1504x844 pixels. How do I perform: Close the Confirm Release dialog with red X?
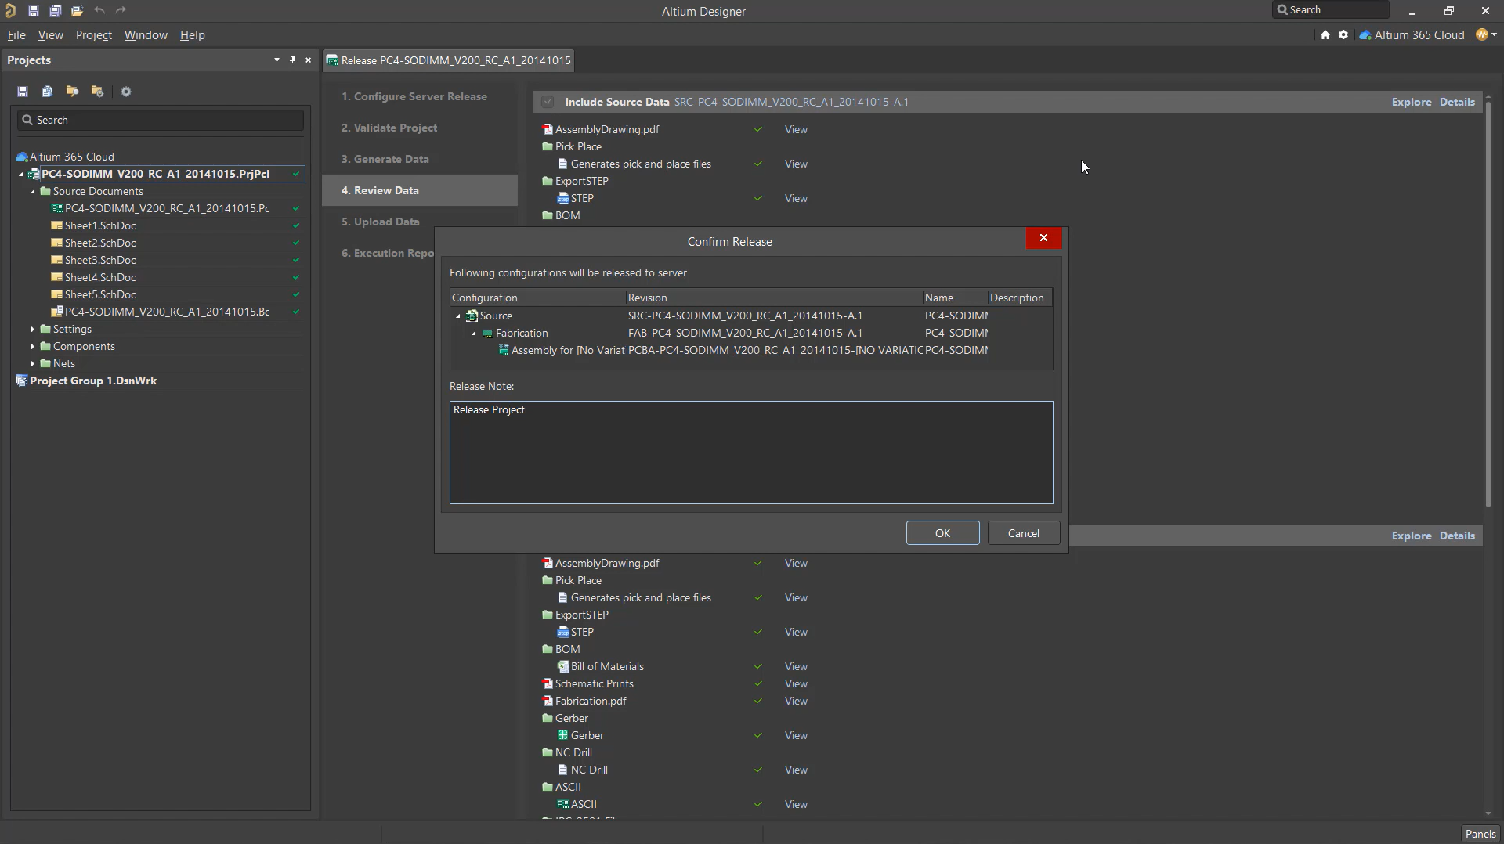(1043, 238)
